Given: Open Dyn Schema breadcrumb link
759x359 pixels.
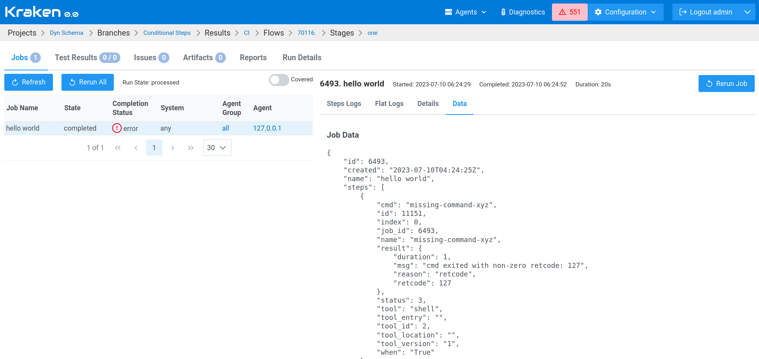Looking at the screenshot, I should pyautogui.click(x=67, y=33).
